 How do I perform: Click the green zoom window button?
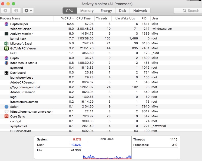pos(14,4)
